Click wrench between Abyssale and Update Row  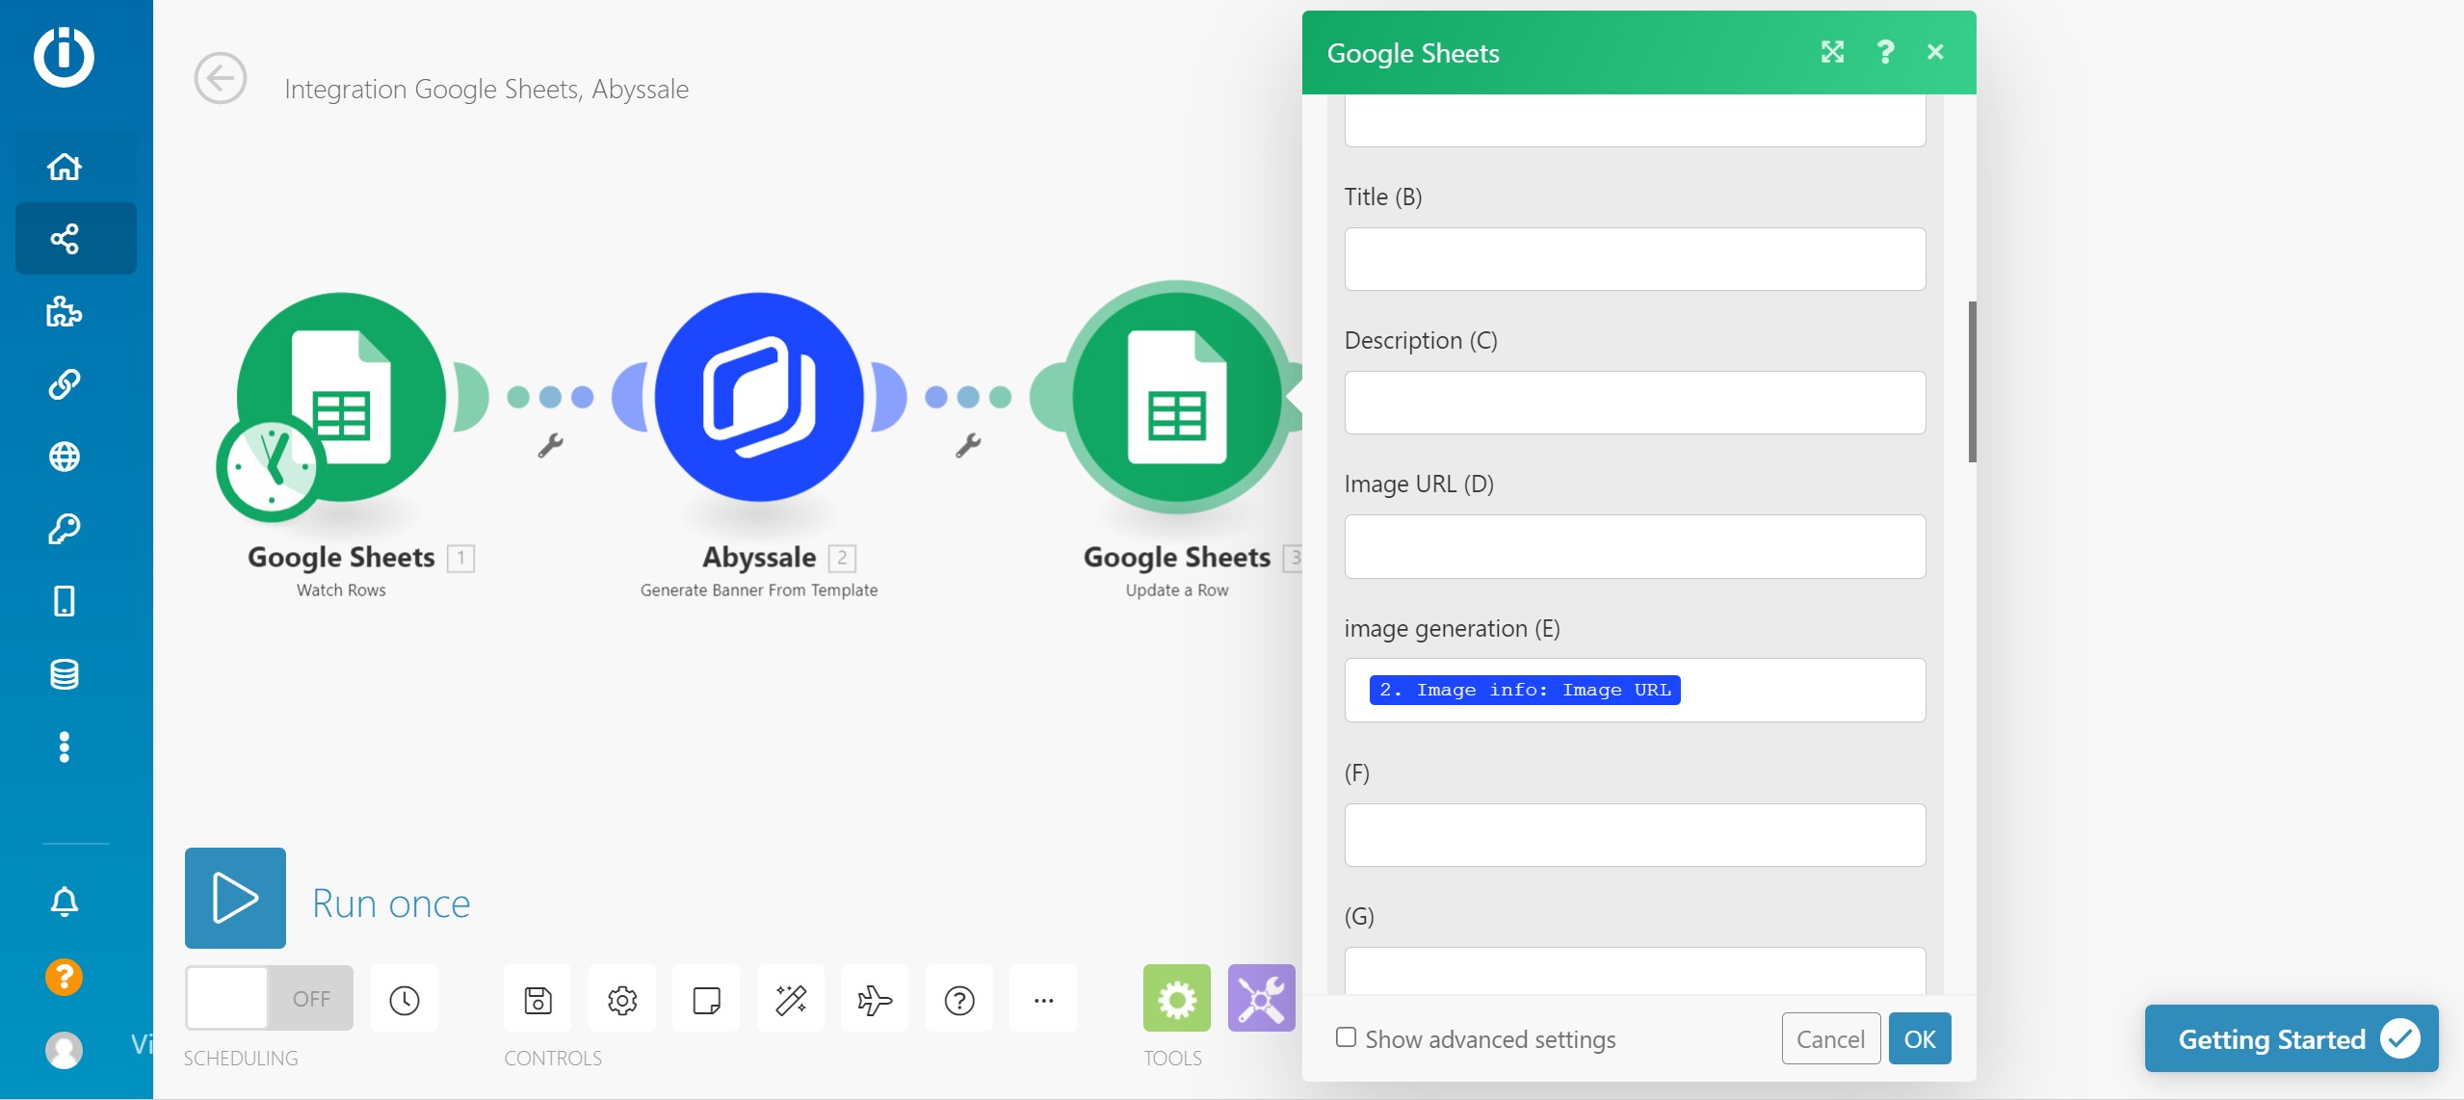tap(968, 446)
